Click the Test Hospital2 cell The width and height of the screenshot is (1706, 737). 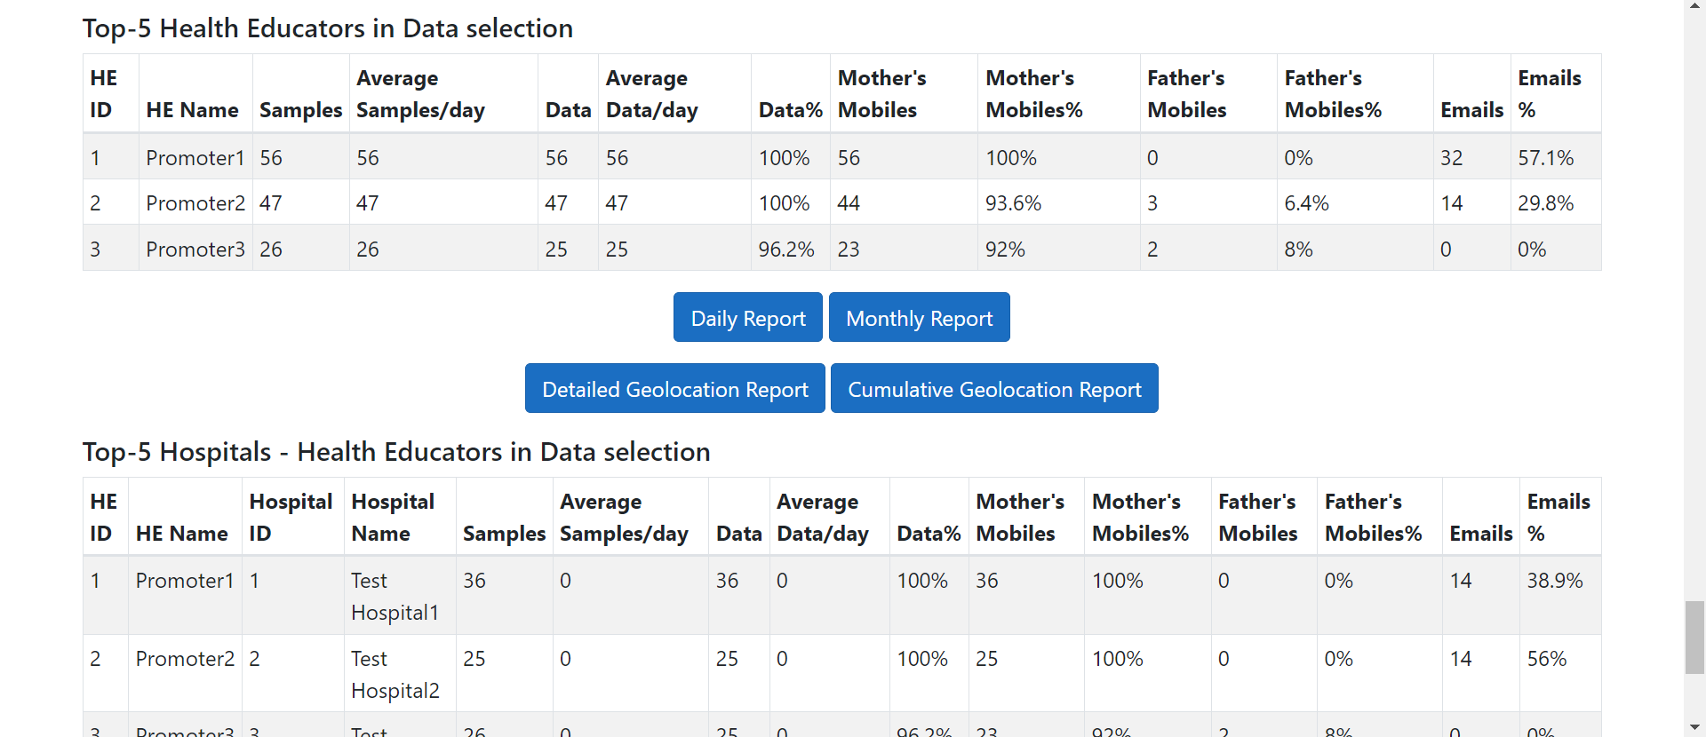click(x=395, y=674)
